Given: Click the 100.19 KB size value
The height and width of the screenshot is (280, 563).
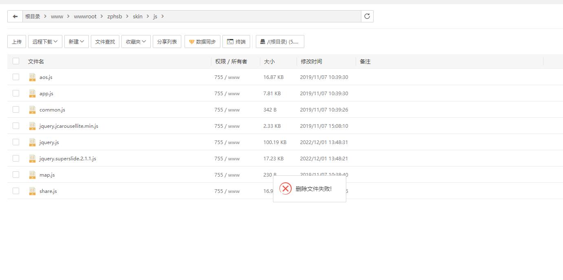Looking at the screenshot, I should 275,142.
